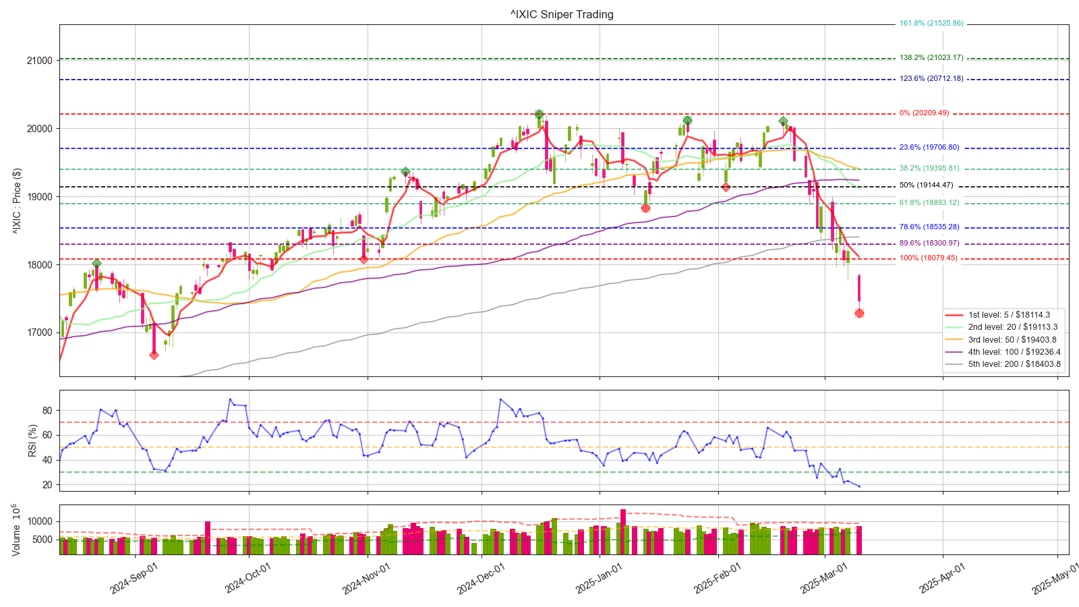Click the green diamond marker at the mid-February peak near 20100
The width and height of the screenshot is (1079, 607).
pos(783,121)
